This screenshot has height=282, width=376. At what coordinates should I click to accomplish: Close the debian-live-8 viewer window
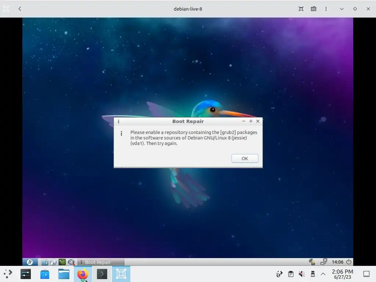coord(368,9)
